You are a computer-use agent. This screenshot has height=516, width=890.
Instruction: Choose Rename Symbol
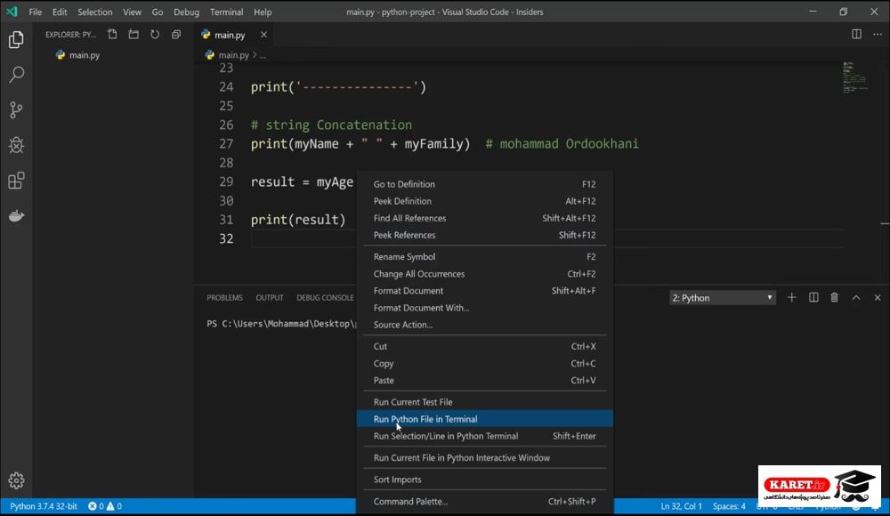[485, 256]
